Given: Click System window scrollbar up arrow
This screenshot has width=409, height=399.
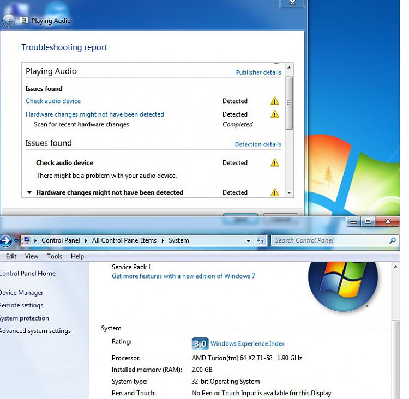Looking at the screenshot, I should click(396, 267).
